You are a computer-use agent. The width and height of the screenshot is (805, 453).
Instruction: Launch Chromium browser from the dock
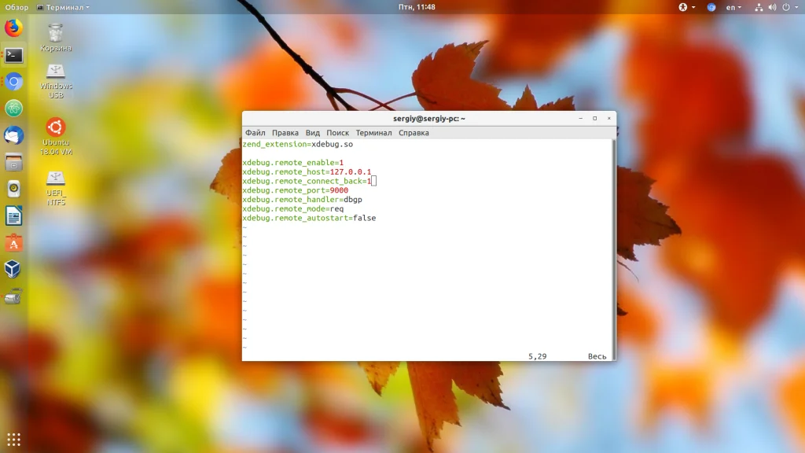tap(13, 82)
